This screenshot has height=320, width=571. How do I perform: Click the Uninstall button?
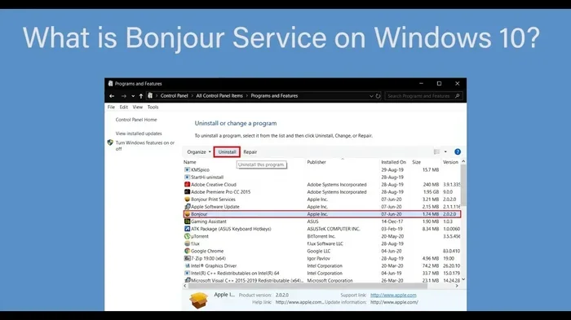227,152
